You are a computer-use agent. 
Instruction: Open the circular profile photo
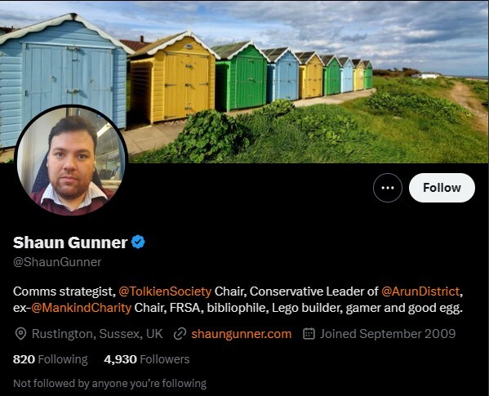point(71,160)
